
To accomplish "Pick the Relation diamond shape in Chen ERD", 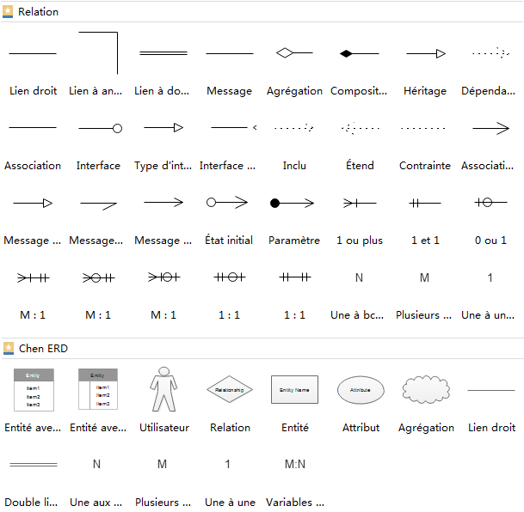I will pos(229,389).
